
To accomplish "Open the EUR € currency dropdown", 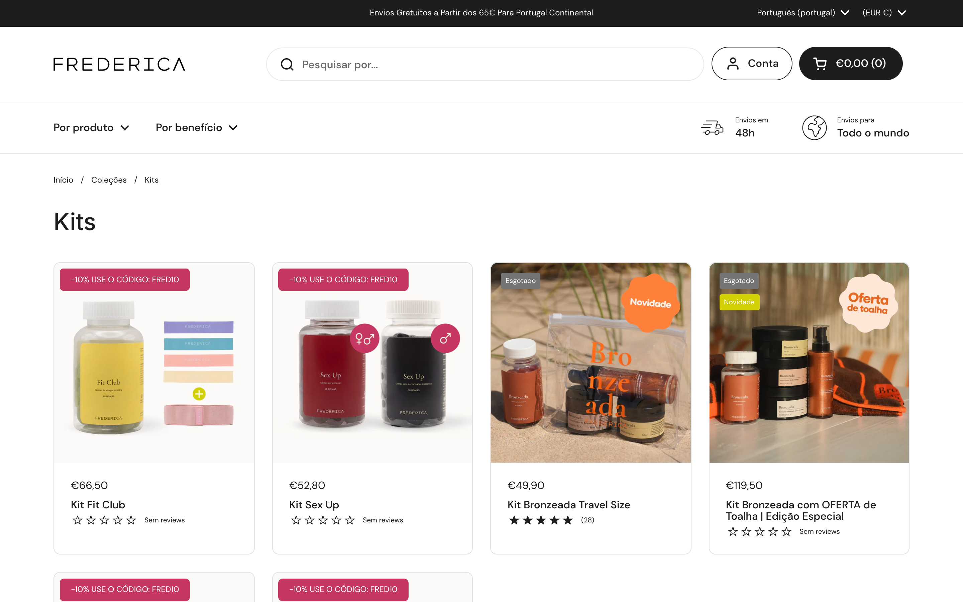I will pos(884,13).
